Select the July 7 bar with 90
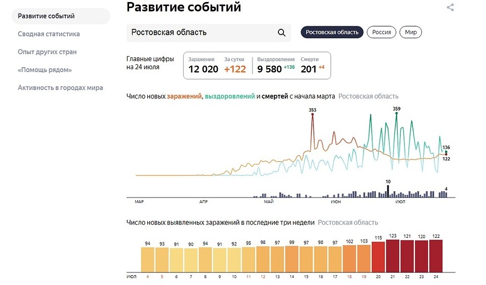 click(191, 260)
